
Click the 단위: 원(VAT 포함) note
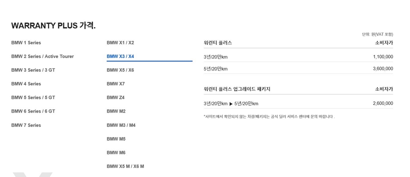click(378, 34)
